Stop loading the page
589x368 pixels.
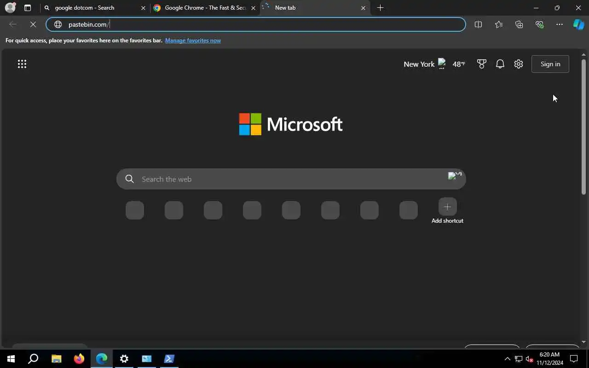click(x=33, y=24)
